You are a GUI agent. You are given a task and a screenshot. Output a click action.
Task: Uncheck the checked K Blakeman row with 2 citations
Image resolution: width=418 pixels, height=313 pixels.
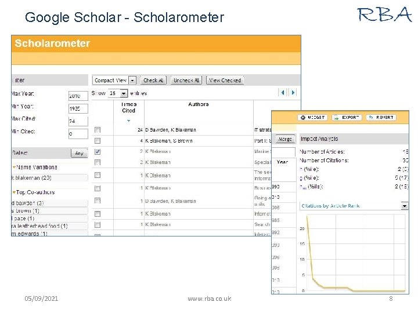point(98,152)
